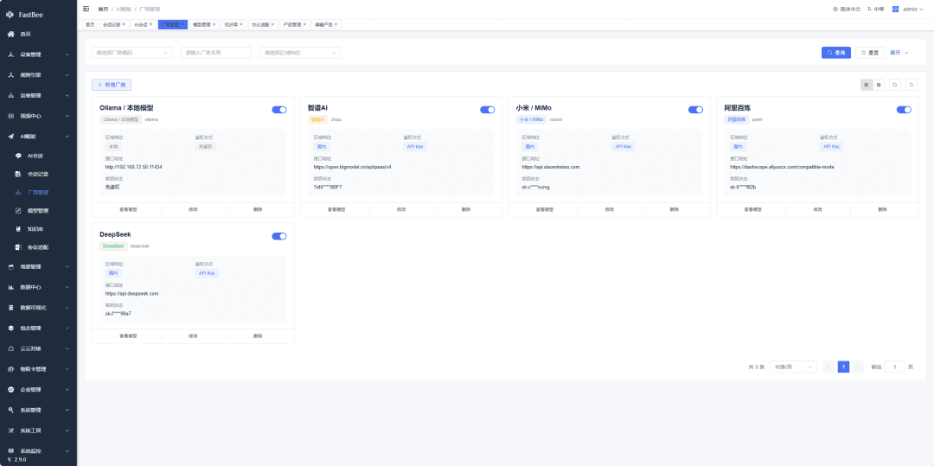Click the 数据可视化 sidebar icon

[10, 308]
